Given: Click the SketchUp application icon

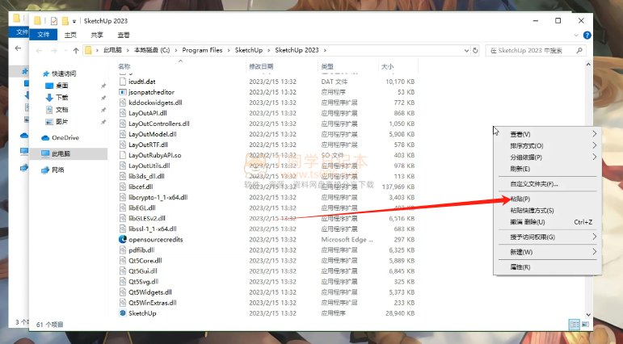Looking at the screenshot, I should 123,313.
